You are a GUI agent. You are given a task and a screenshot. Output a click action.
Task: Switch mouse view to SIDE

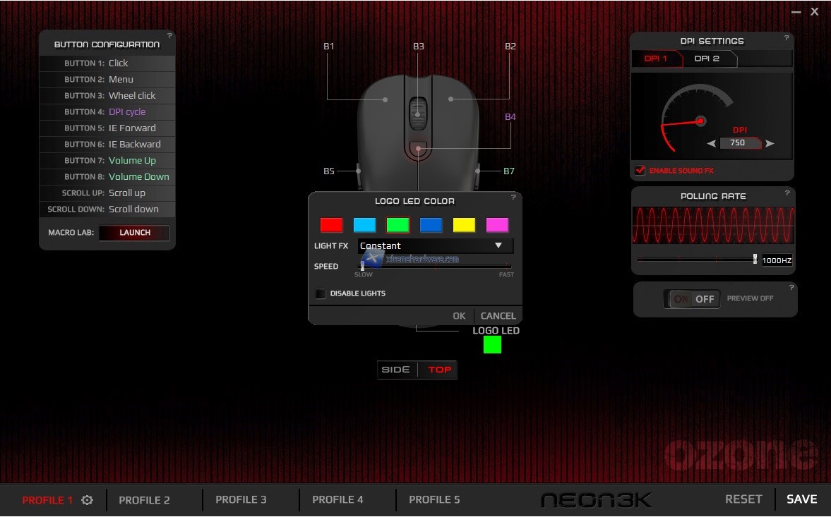coord(396,370)
